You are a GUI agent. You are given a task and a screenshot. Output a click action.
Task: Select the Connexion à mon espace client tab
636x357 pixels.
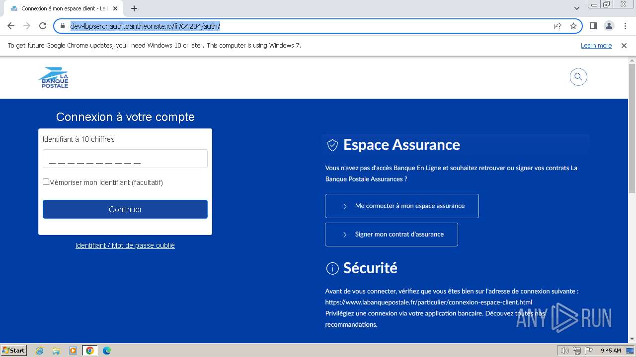pyautogui.click(x=65, y=8)
